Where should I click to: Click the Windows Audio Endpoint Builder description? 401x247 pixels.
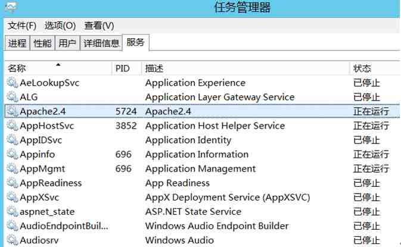[217, 226]
